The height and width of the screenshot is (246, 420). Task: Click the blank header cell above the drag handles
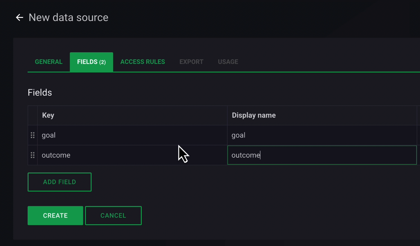pyautogui.click(x=32, y=115)
